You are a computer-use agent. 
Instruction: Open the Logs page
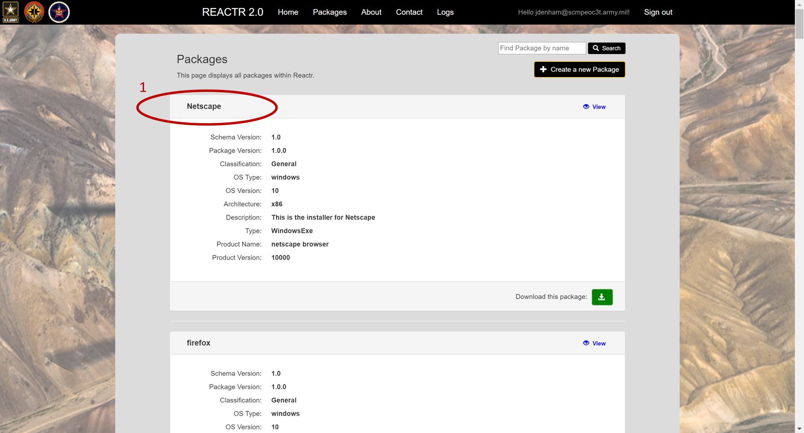(445, 12)
